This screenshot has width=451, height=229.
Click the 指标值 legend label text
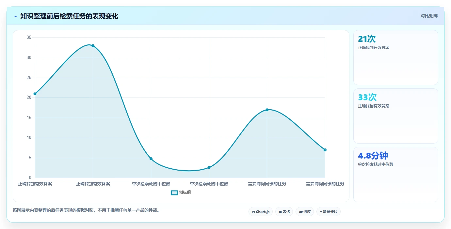(x=185, y=192)
